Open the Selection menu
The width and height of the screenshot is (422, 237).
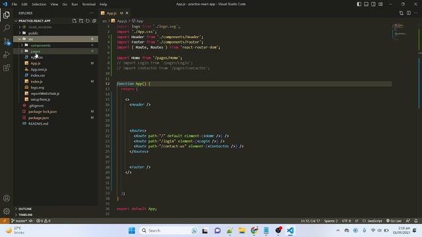pos(39,4)
